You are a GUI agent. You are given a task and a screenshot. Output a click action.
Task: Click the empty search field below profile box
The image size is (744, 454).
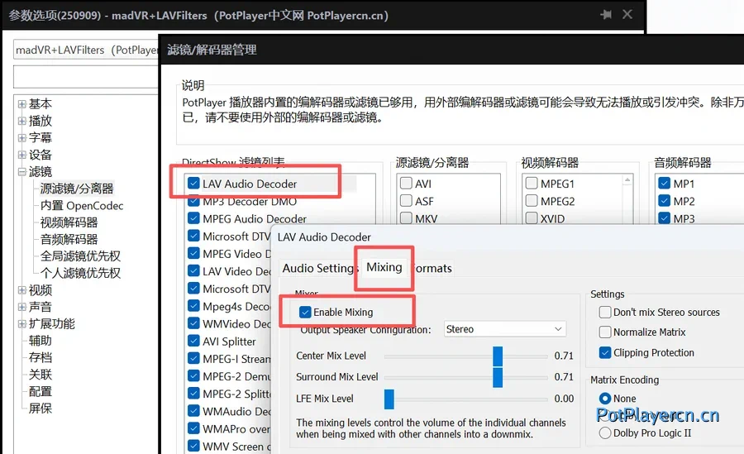[x=85, y=76]
